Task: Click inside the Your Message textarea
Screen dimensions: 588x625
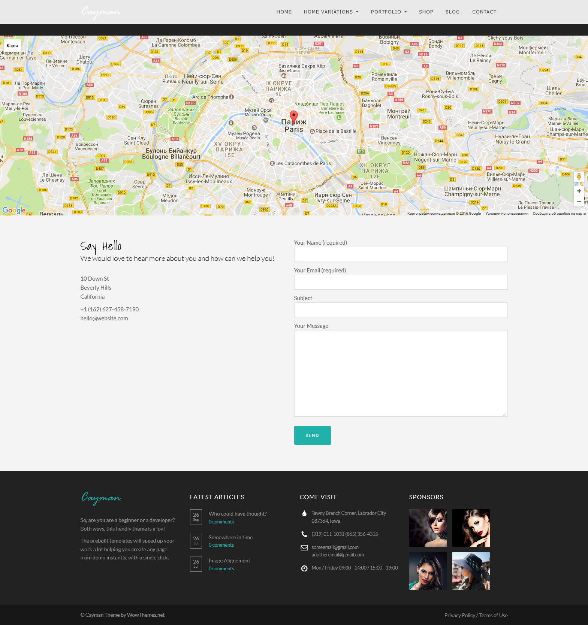Action: 401,373
